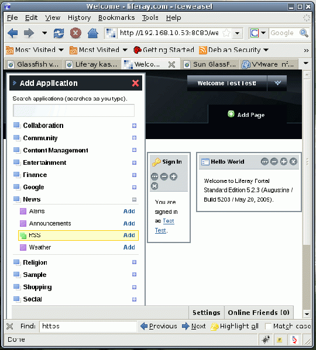
Task: Open the File menu
Action: pyautogui.click(x=12, y=18)
